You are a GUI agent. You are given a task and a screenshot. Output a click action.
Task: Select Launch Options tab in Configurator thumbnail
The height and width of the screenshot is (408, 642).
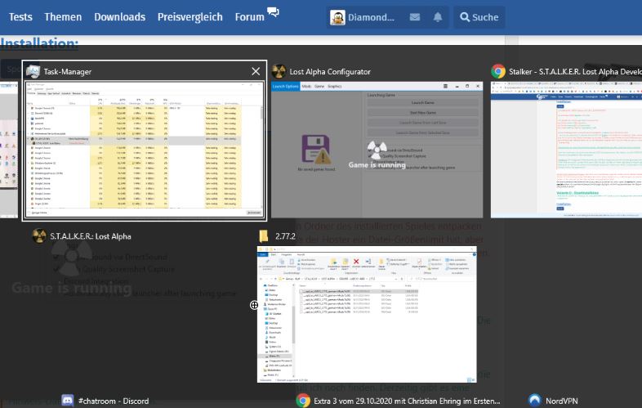click(285, 87)
